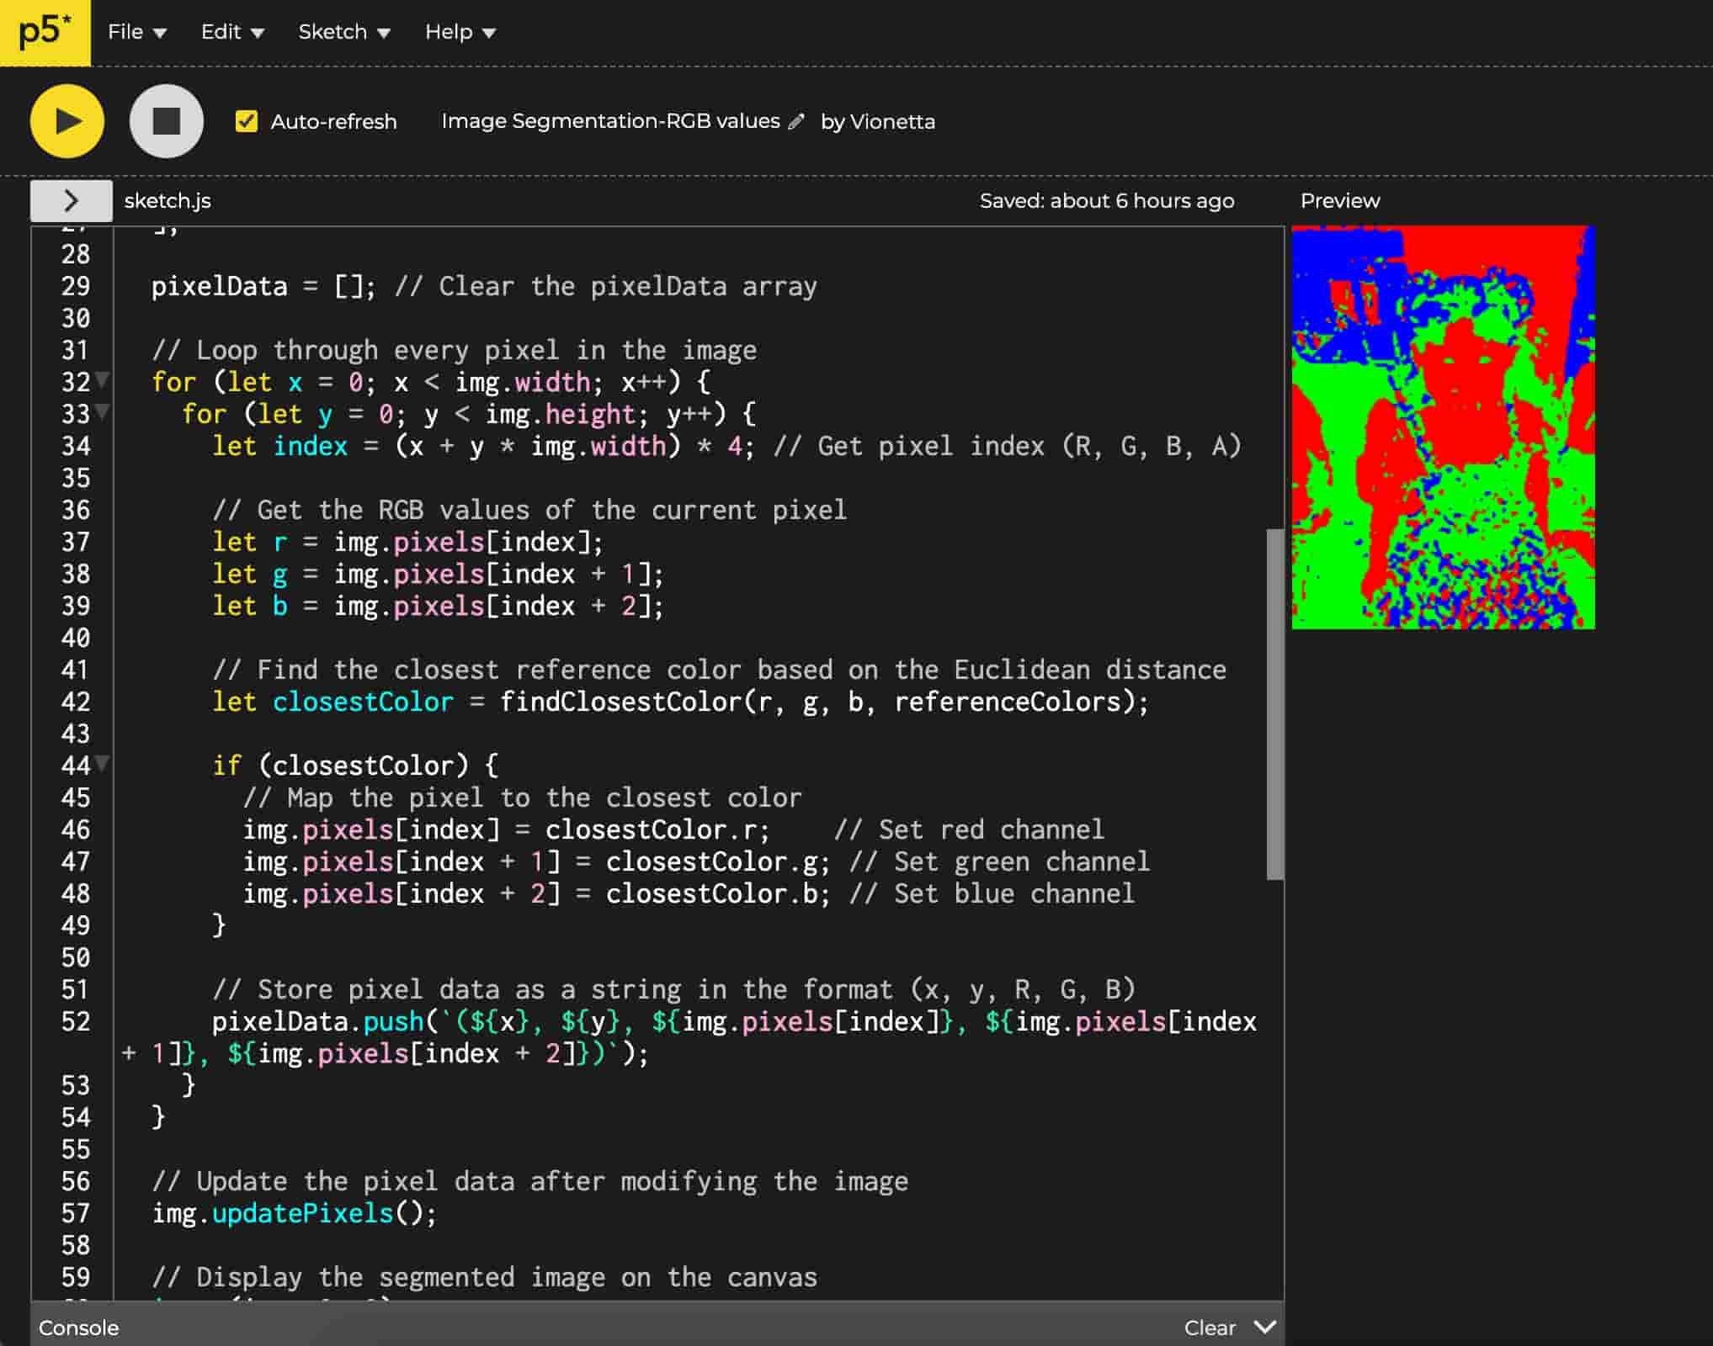Image resolution: width=1713 pixels, height=1346 pixels.
Task: Open the Help dropdown menu
Action: pyautogui.click(x=460, y=32)
